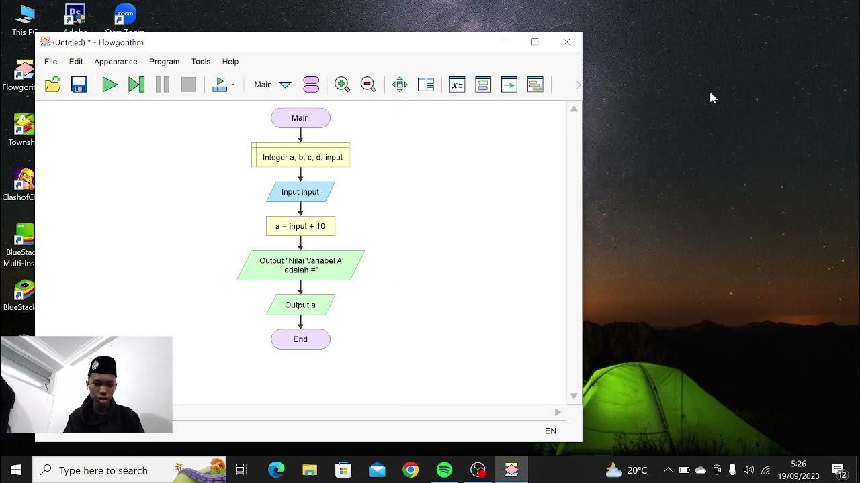
Task: Click the EN language indicator in status bar
Action: pyautogui.click(x=550, y=431)
